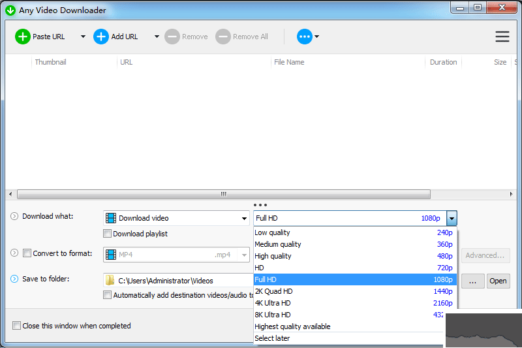Click the browse folder ... button
The image size is (522, 348).
click(x=472, y=281)
